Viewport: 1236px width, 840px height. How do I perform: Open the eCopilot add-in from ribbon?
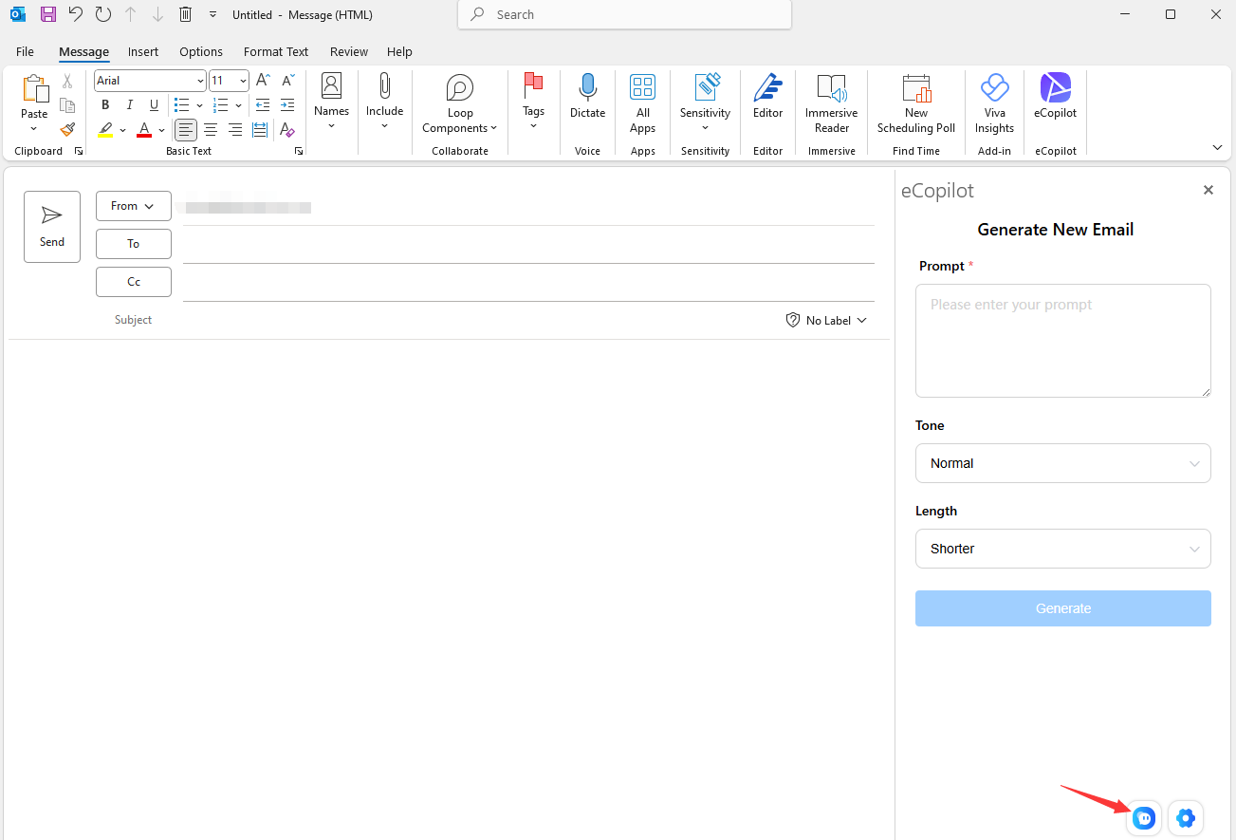click(x=1055, y=97)
